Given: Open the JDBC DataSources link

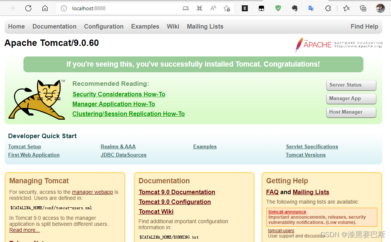Looking at the screenshot, I should click(124, 155).
